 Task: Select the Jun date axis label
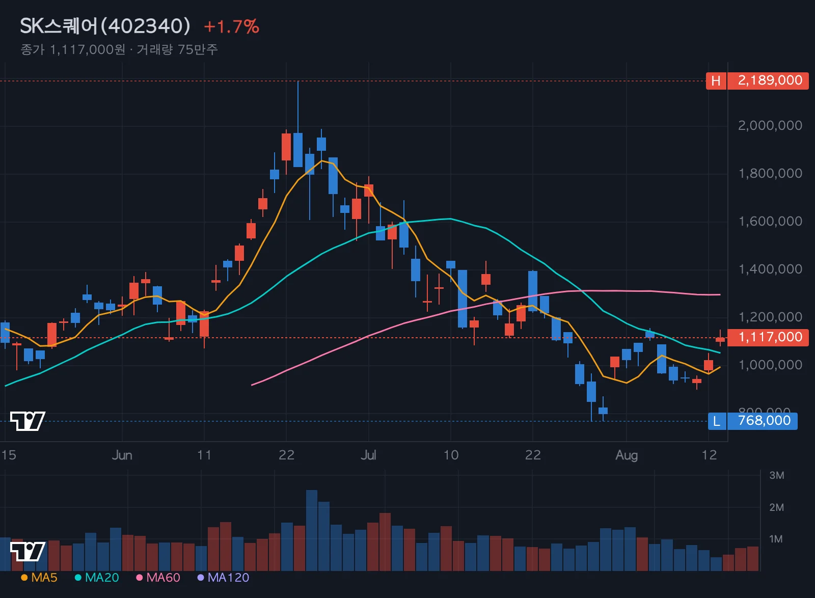(x=122, y=455)
